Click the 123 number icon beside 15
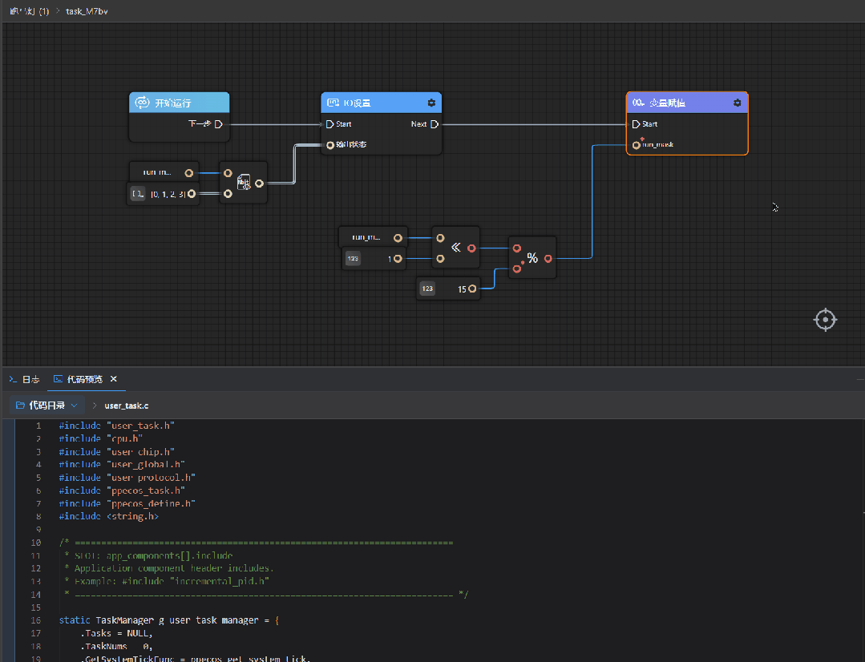The width and height of the screenshot is (865, 662). [x=427, y=289]
